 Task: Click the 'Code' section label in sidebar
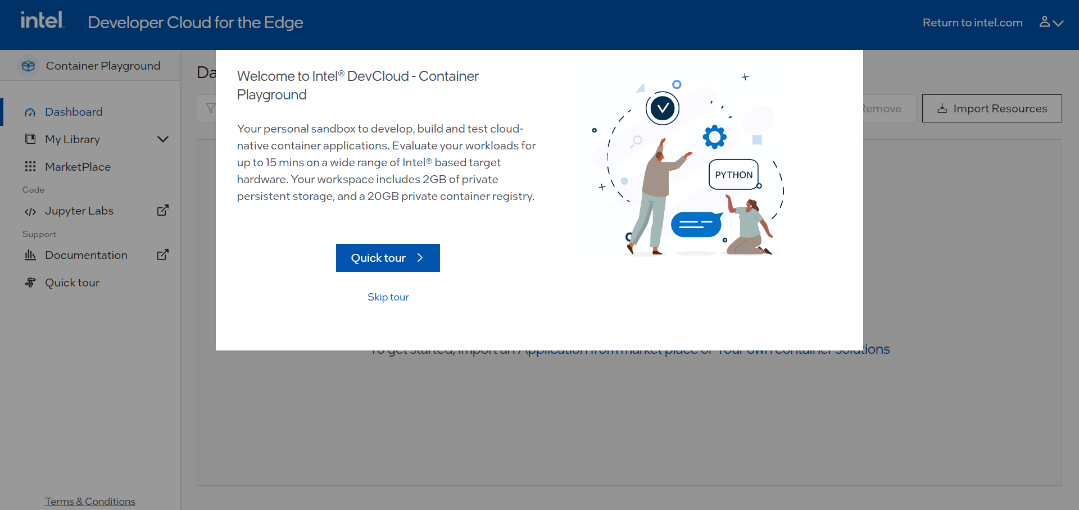[x=33, y=190]
